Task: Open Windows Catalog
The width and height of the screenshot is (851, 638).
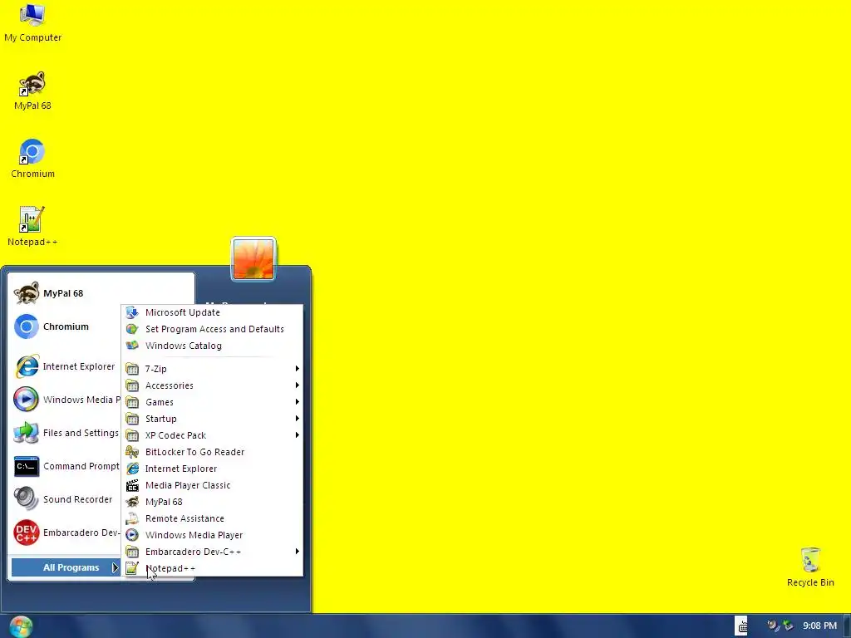Action: click(x=213, y=346)
